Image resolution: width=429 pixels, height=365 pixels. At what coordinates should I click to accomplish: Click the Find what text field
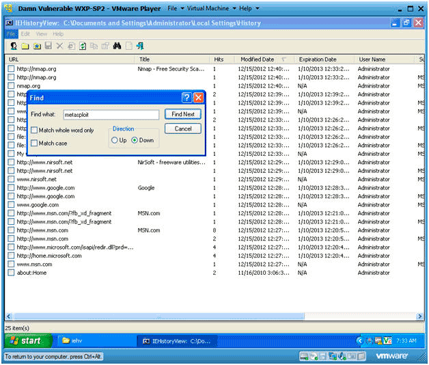tap(111, 115)
